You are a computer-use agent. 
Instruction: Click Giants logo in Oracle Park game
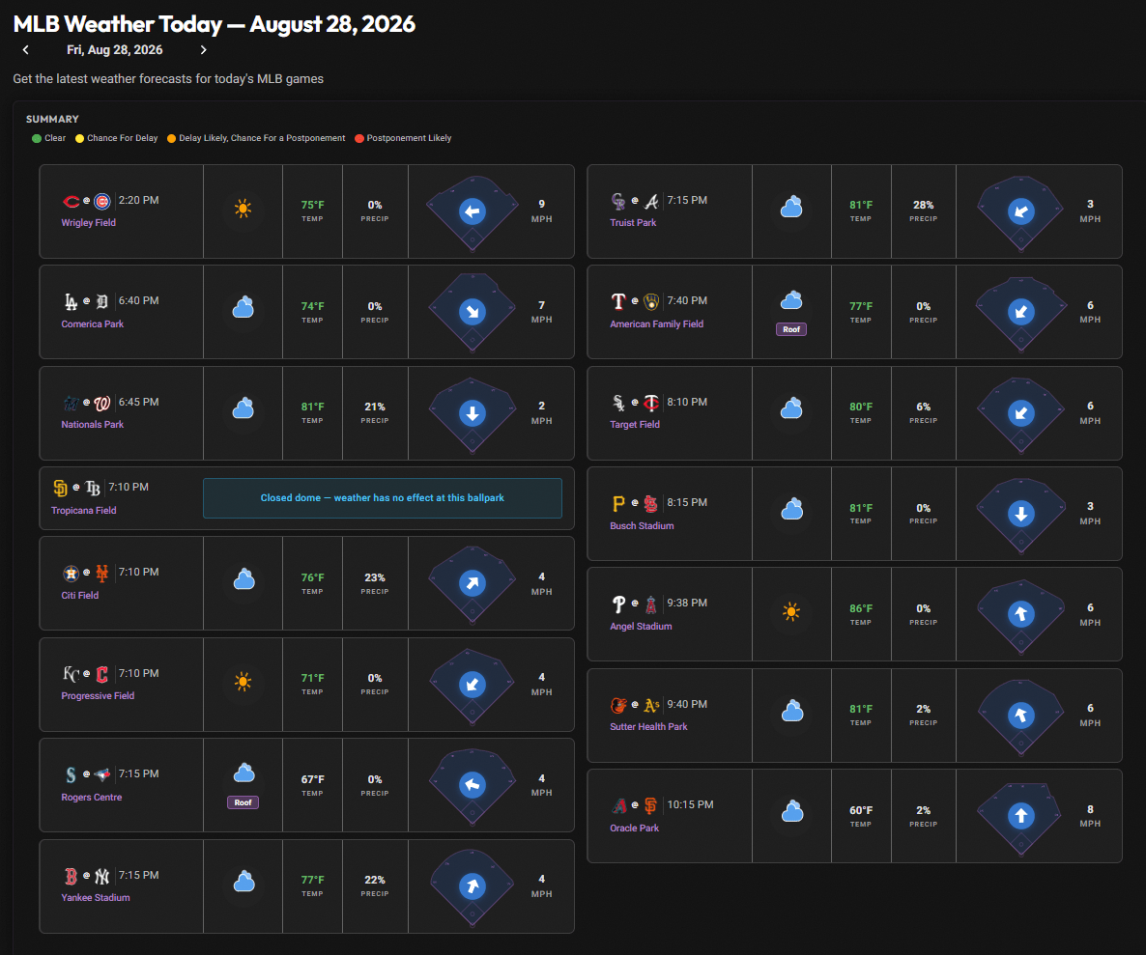pos(650,806)
